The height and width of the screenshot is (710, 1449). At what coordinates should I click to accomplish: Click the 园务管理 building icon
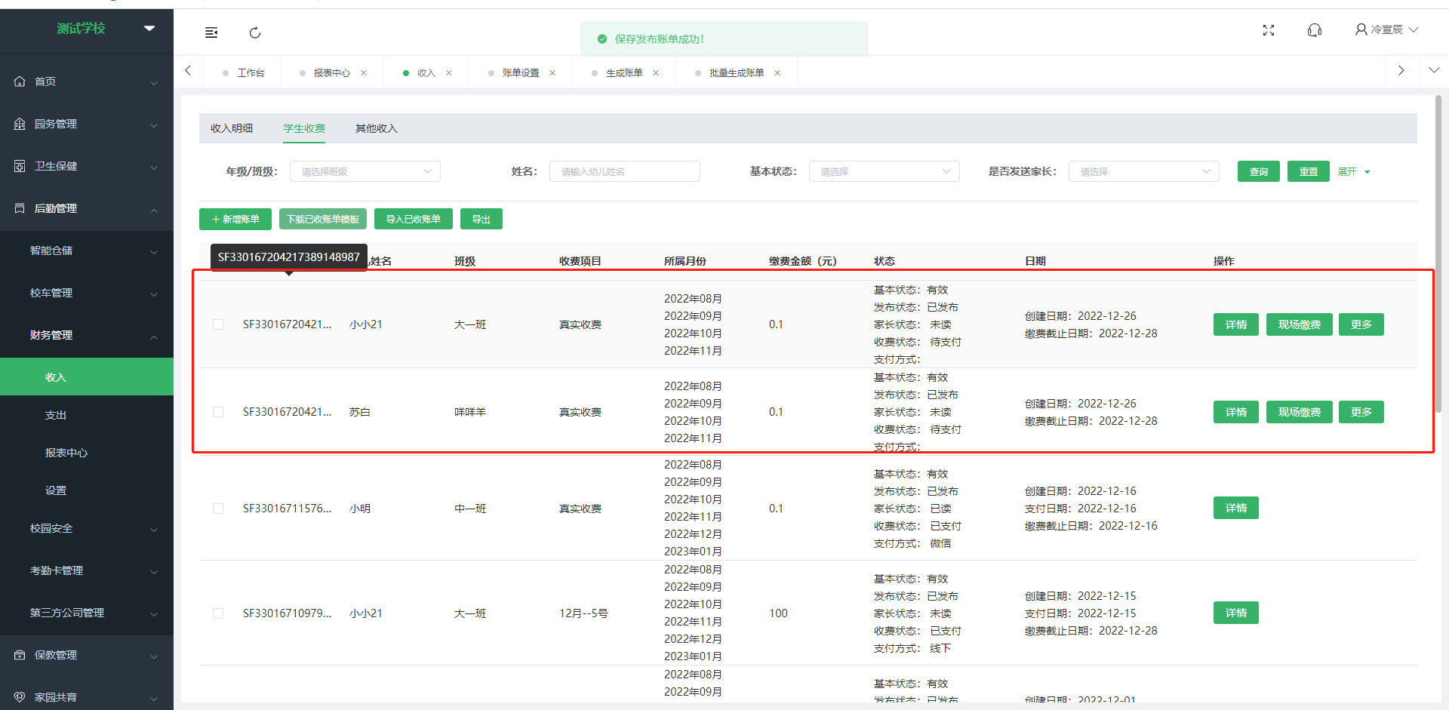click(20, 124)
